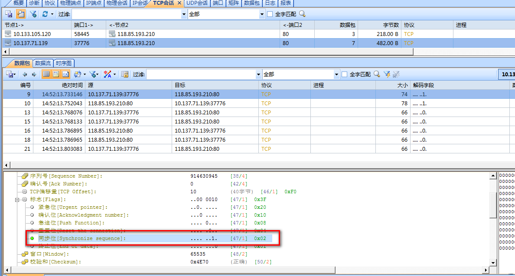The image size is (515, 276).
Task: Enable 全字匹配 checkbox in packet filter bar
Action: pyautogui.click(x=345, y=75)
